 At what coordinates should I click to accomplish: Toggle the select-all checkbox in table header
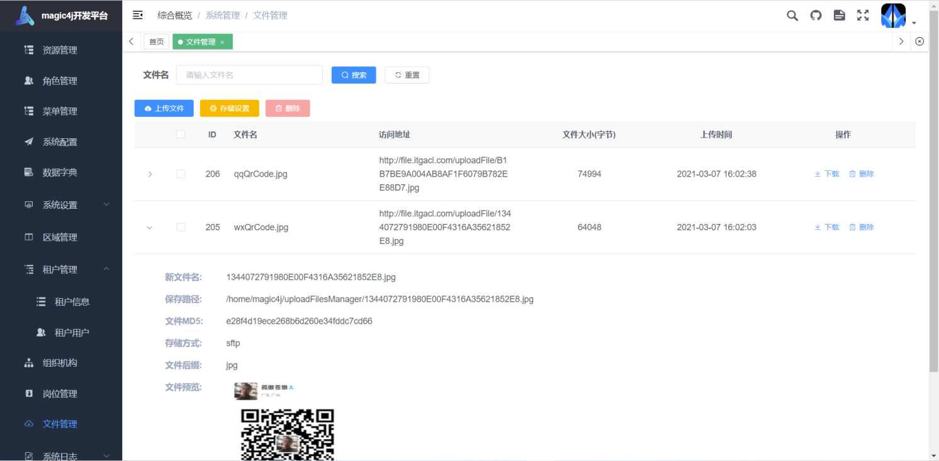(181, 134)
